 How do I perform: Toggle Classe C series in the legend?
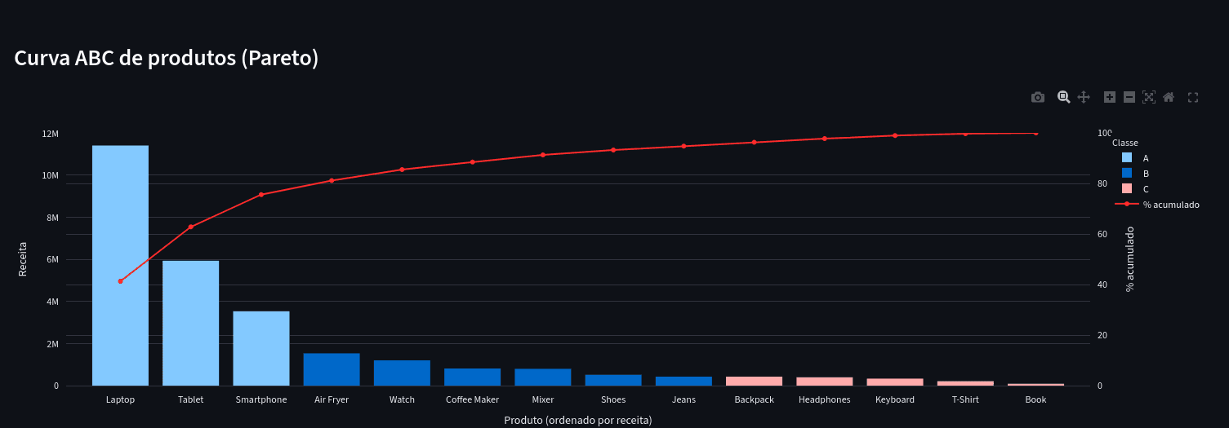[1135, 189]
